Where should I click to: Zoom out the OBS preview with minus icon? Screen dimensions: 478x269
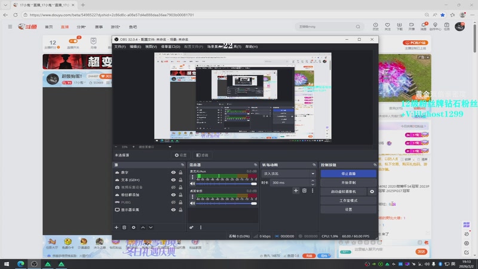click(x=116, y=146)
